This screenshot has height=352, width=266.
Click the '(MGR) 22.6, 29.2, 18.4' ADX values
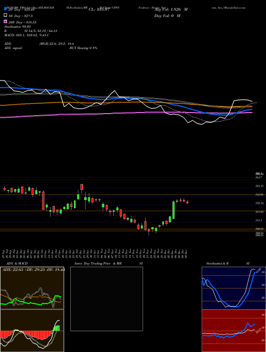(x=56, y=44)
